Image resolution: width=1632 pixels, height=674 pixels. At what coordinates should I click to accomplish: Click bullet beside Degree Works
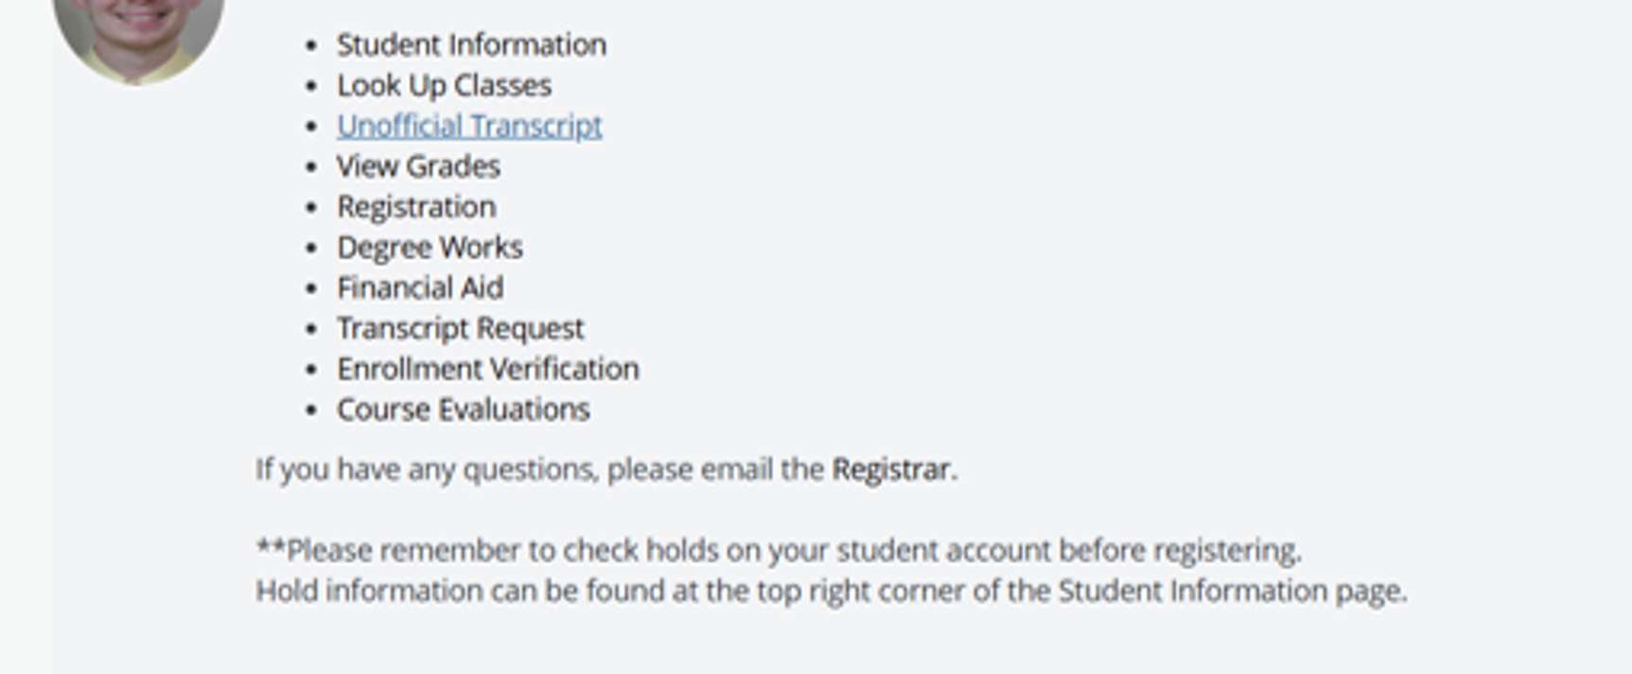pos(311,249)
